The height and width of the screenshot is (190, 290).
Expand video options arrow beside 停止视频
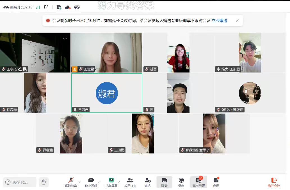(x=99, y=182)
